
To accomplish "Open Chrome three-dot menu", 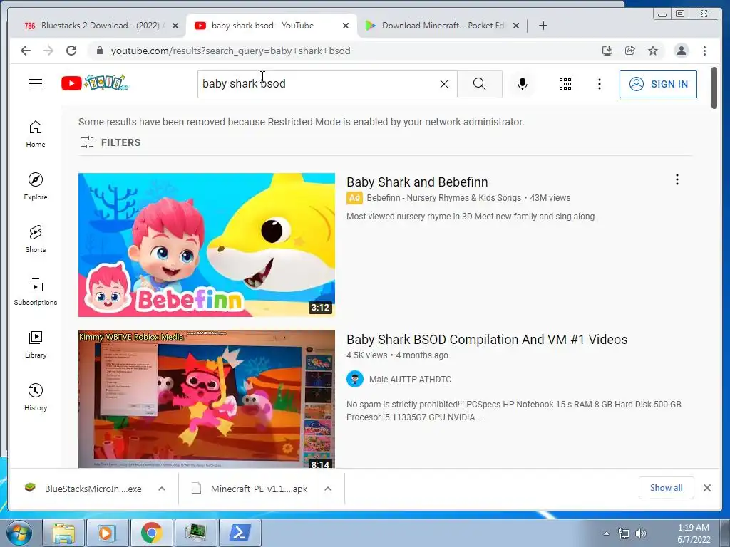I will click(704, 51).
